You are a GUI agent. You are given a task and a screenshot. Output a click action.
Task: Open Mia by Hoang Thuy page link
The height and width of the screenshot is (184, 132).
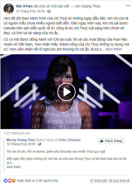(x=21, y=140)
